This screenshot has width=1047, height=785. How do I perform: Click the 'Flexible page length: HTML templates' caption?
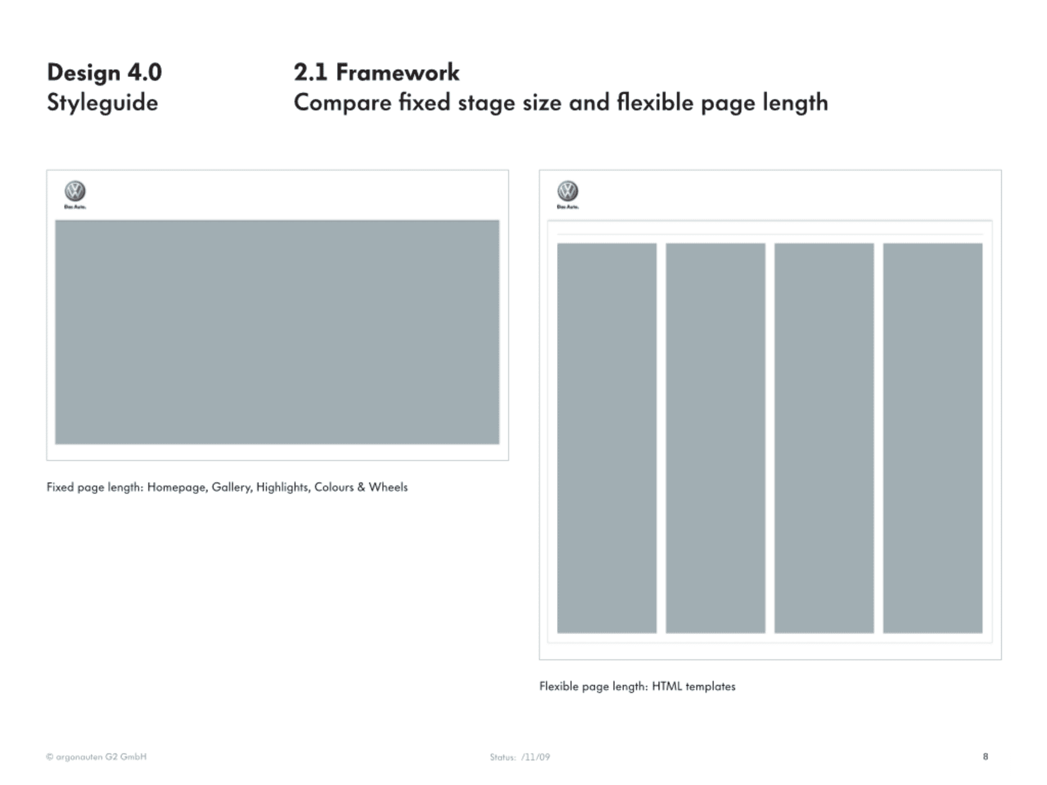coord(637,686)
